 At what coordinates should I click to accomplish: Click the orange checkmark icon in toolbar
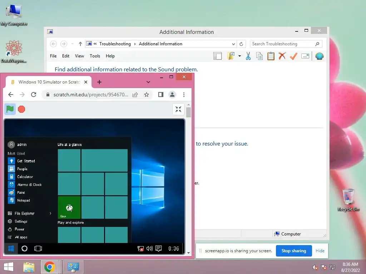click(x=293, y=56)
